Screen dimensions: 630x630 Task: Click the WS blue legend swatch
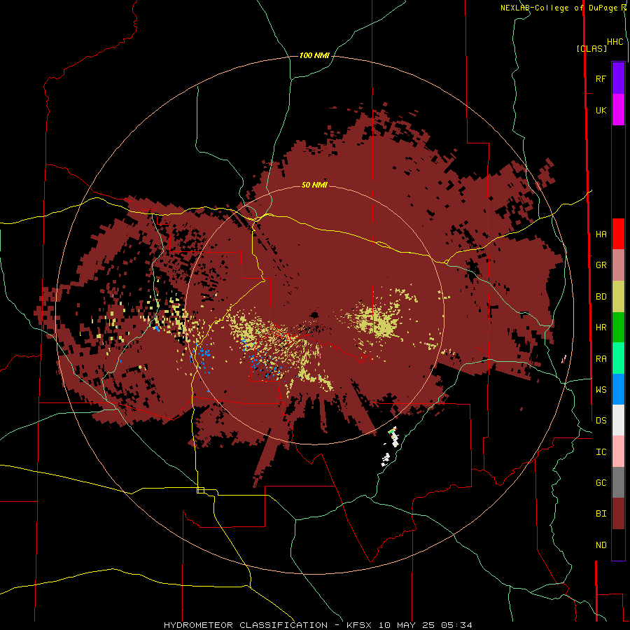click(618, 389)
